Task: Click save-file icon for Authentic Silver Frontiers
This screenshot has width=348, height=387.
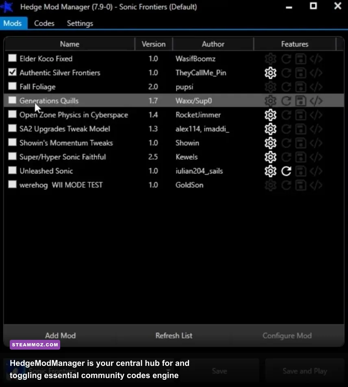Action: 300,73
